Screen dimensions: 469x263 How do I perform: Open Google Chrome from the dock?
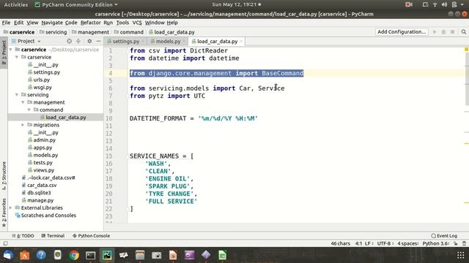[x=74, y=255]
